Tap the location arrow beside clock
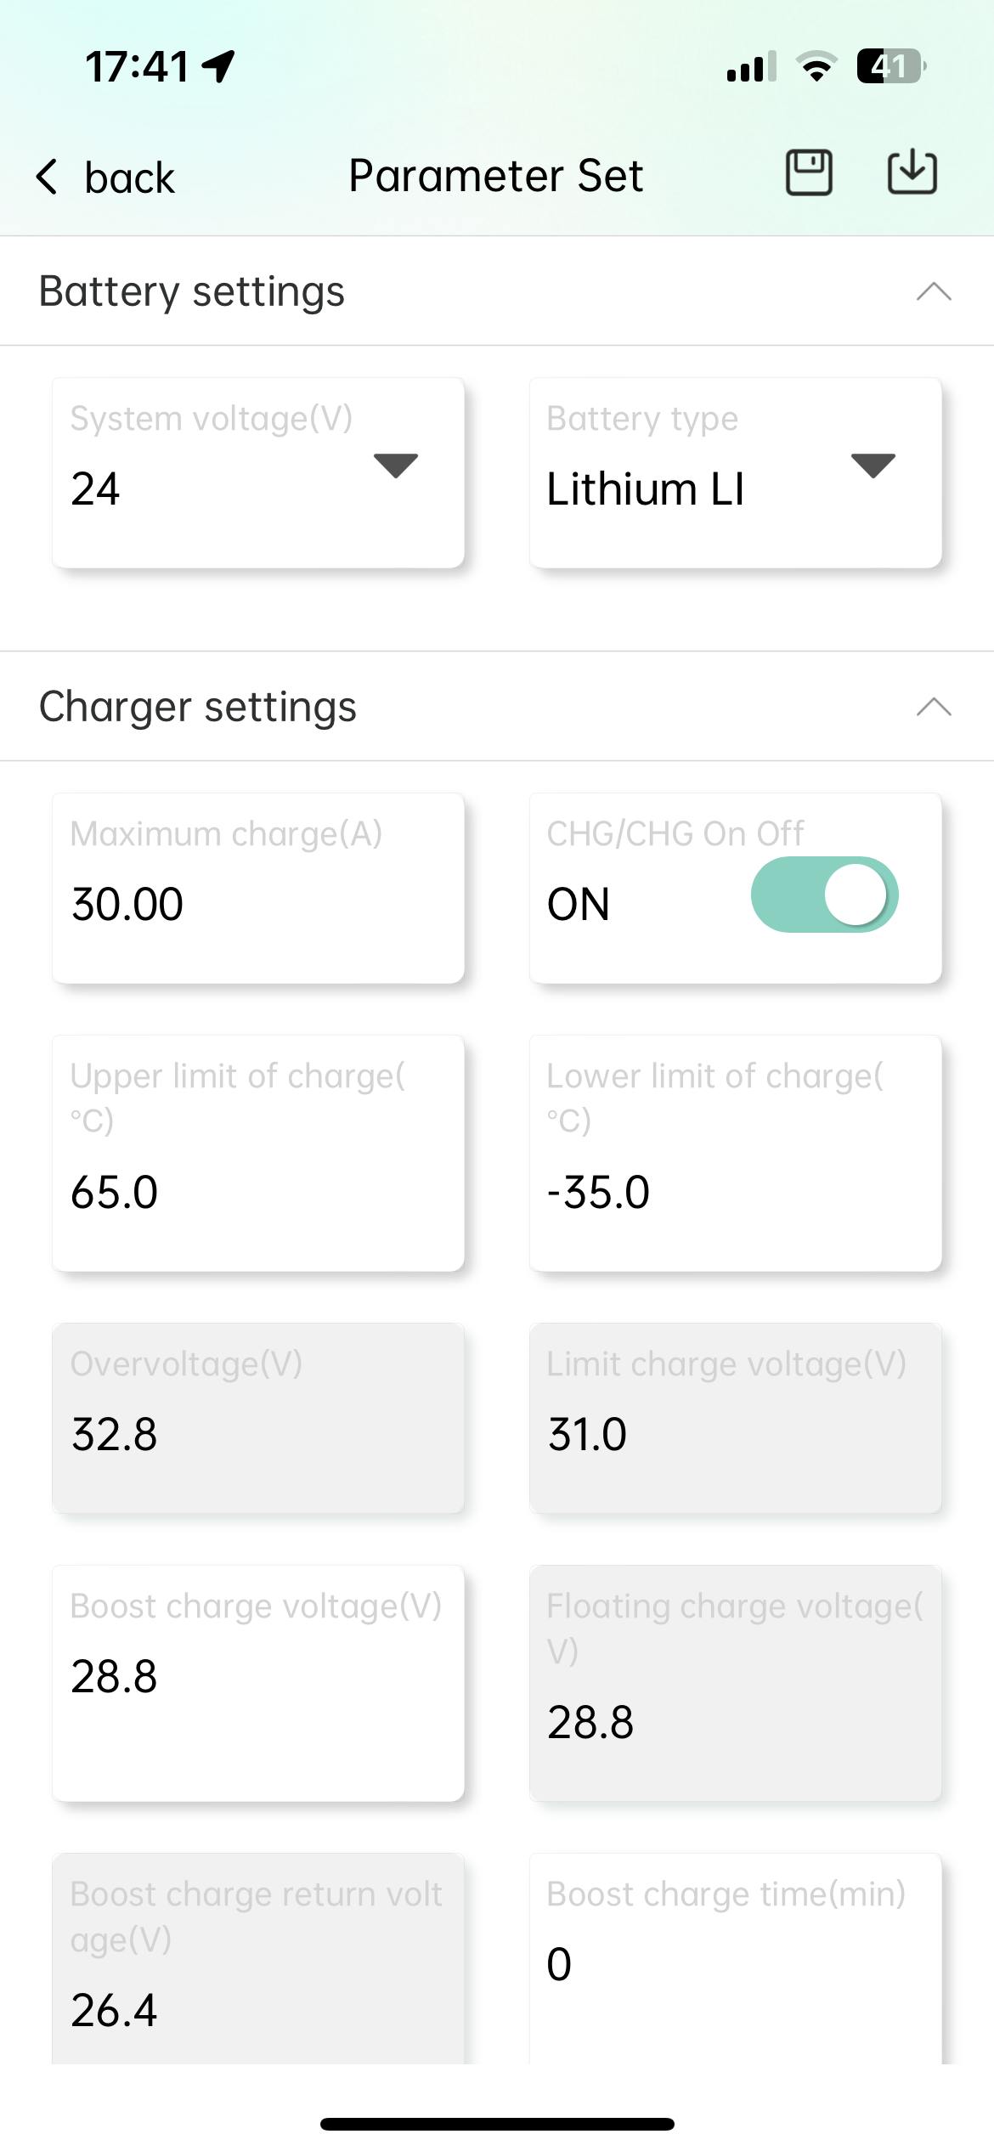The width and height of the screenshot is (994, 2151). [219, 66]
